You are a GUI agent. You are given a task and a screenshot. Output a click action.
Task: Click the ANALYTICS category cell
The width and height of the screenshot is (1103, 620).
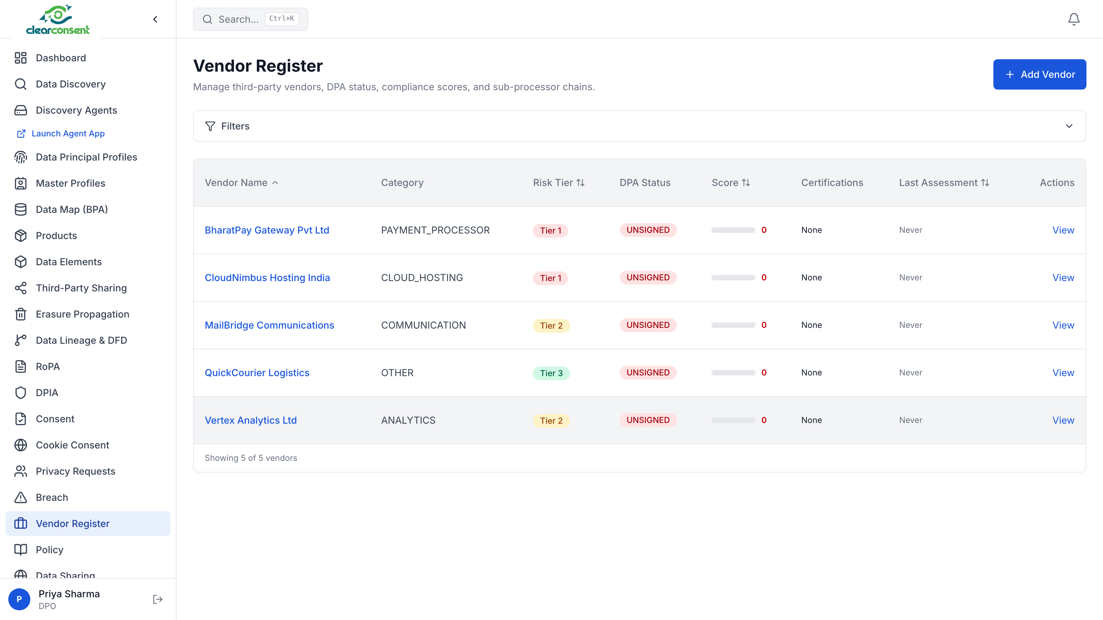408,420
